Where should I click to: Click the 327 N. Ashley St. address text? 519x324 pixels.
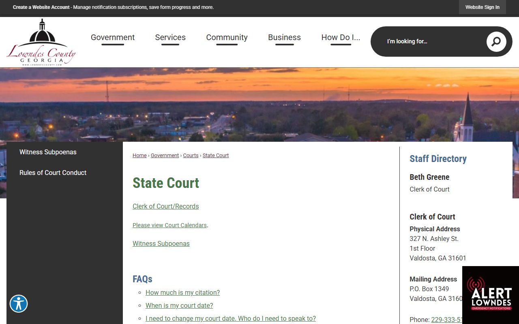(434, 239)
